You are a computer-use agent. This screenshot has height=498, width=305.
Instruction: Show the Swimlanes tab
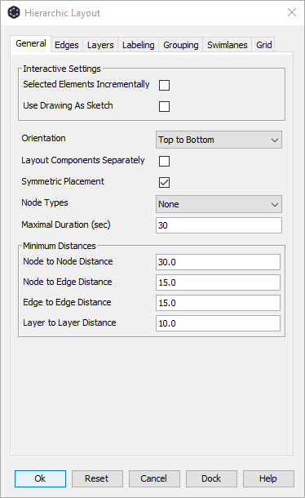pos(228,45)
